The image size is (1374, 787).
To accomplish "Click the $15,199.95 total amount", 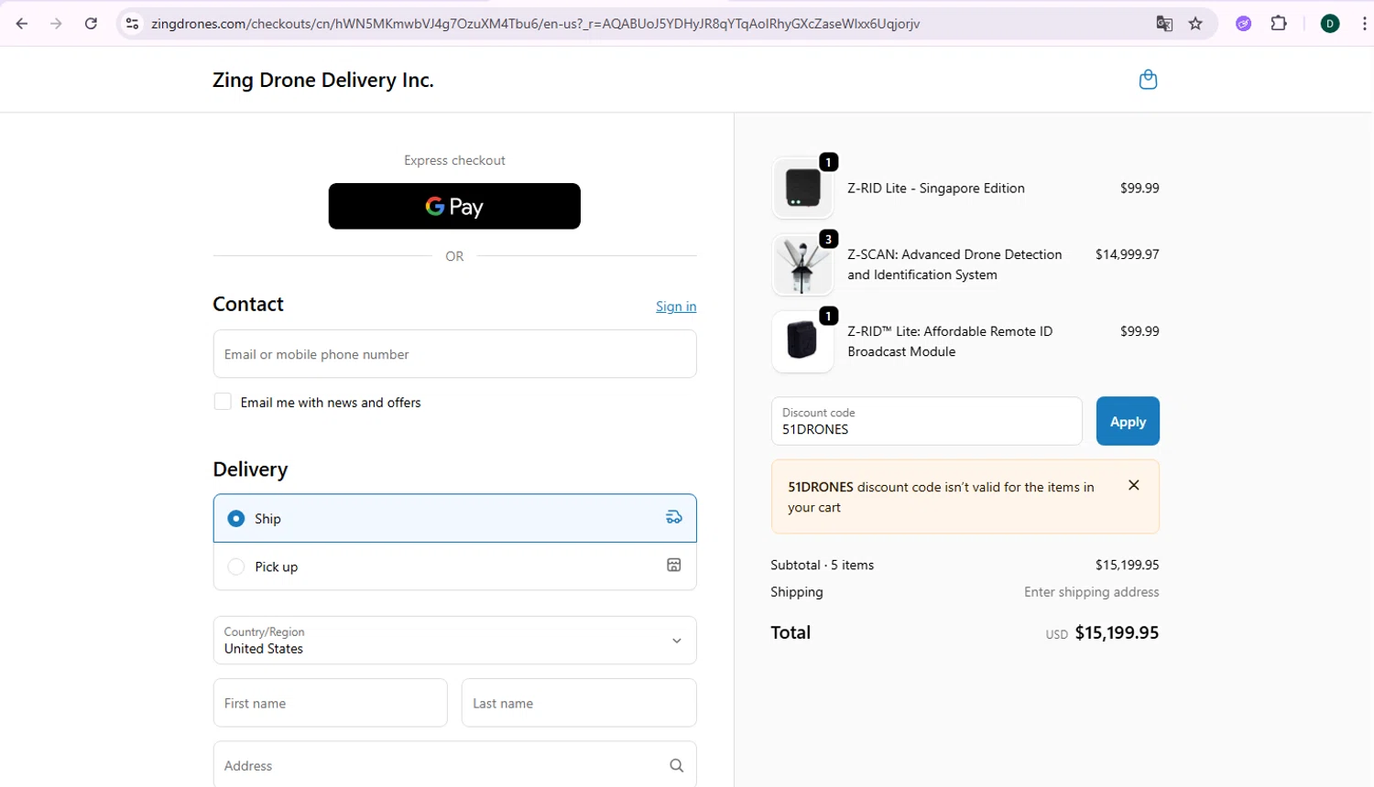I will 1117,632.
